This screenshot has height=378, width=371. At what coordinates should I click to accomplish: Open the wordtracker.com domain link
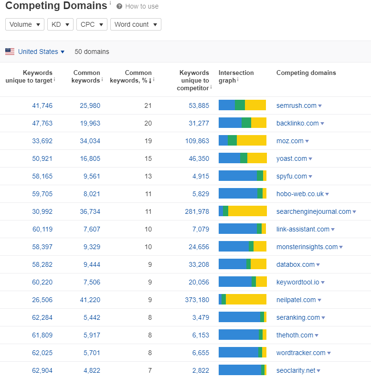(301, 353)
